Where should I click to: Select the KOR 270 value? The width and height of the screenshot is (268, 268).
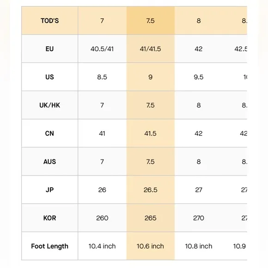pos(199,218)
